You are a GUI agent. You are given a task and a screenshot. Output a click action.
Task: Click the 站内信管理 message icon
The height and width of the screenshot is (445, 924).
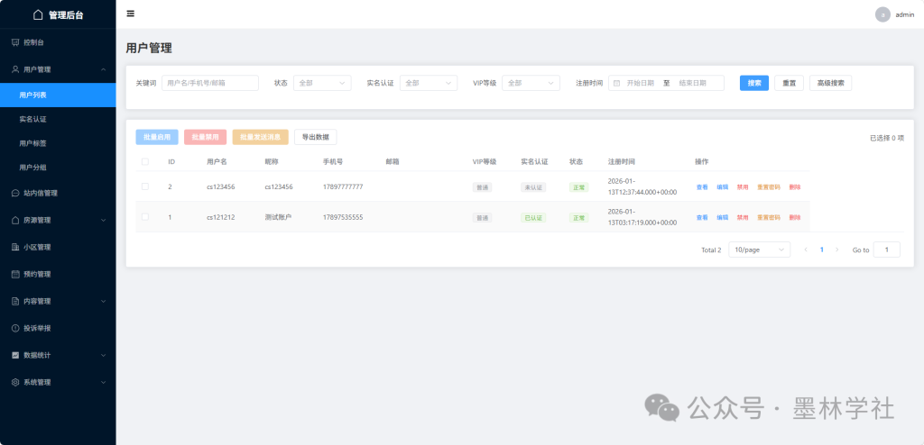(x=15, y=193)
